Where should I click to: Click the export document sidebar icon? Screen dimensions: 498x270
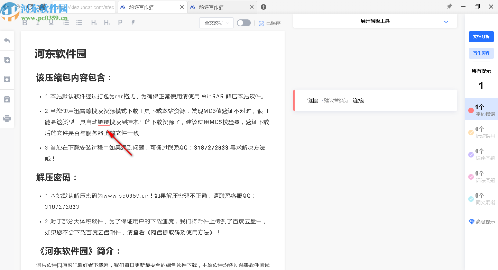tap(7, 100)
